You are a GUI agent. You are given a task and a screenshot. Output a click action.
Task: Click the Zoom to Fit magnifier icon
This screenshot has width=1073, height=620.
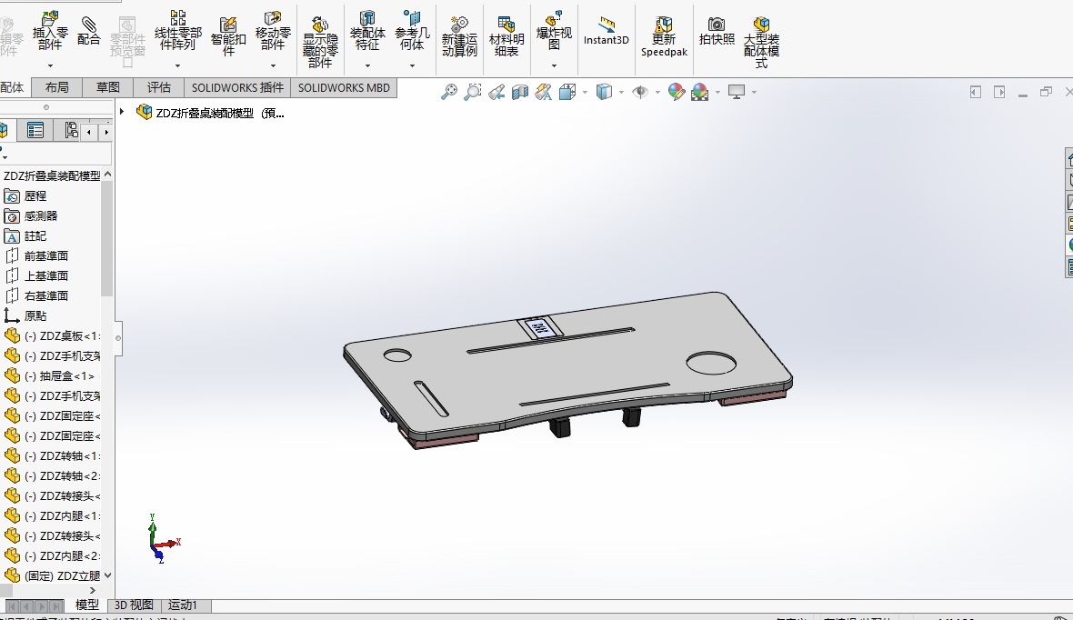click(449, 92)
